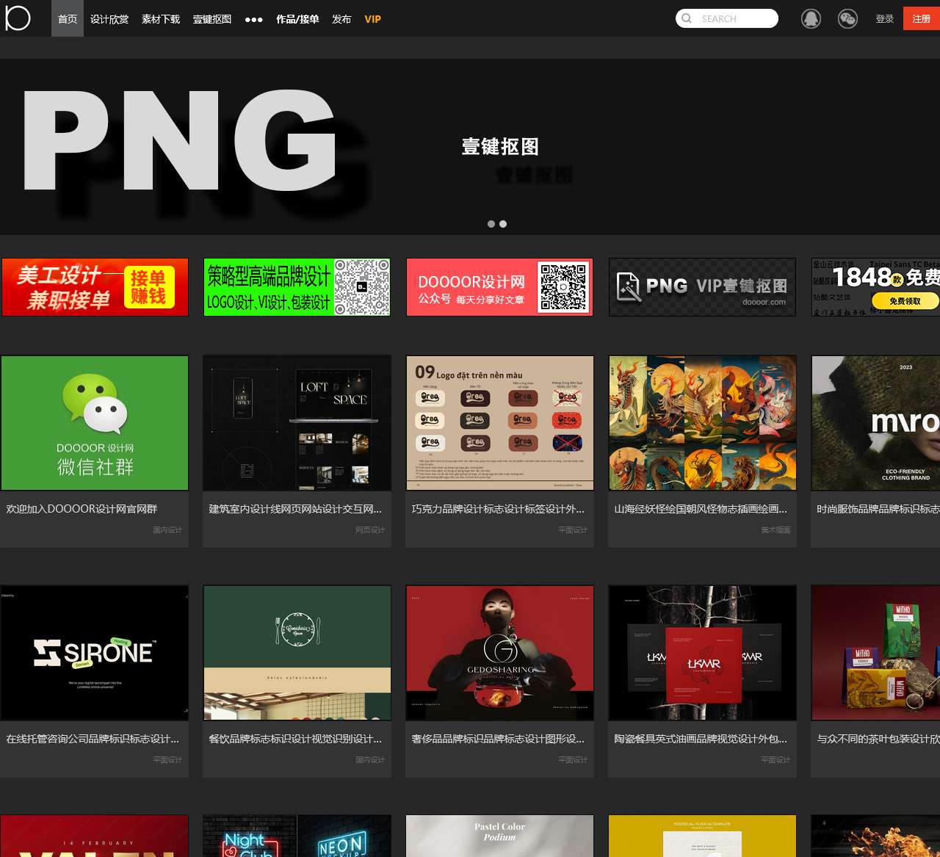Click title 餐饮品牌标志标识设计视觉识别设计...

[295, 739]
